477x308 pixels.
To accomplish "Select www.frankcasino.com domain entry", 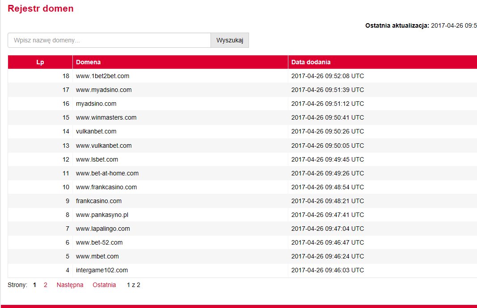I will pos(106,187).
